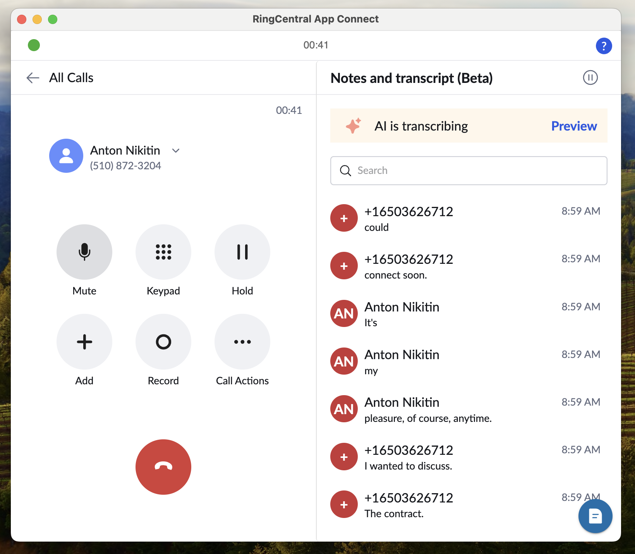Open the Call Actions menu
This screenshot has height=554, width=635.
tap(242, 342)
